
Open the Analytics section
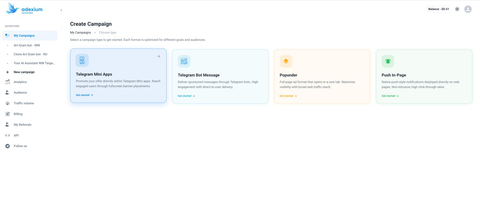20,82
